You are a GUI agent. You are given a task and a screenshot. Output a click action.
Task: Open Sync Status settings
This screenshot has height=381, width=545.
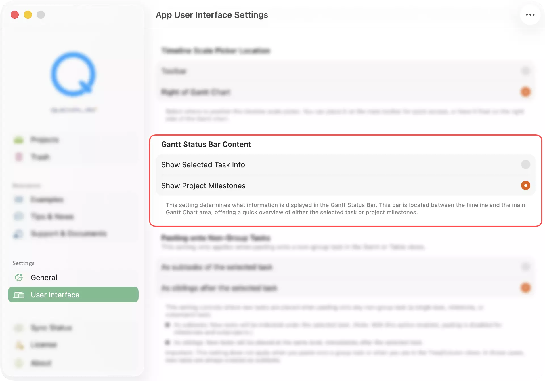tap(51, 328)
